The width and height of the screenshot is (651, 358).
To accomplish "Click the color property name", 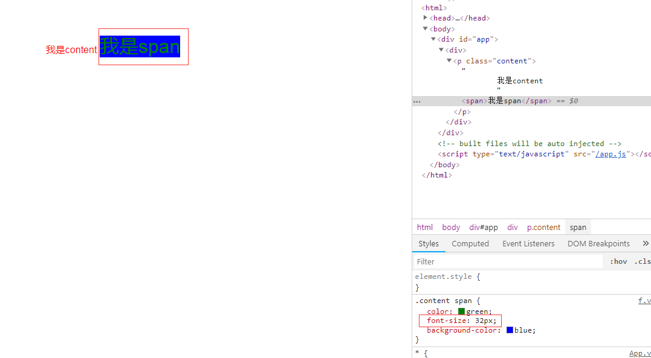I will pyautogui.click(x=438, y=312).
